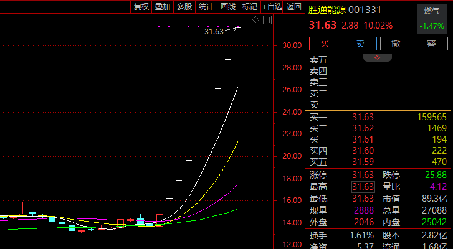Add stock to watchlist with +自选
This screenshot has width=453, height=249.
(272, 6)
